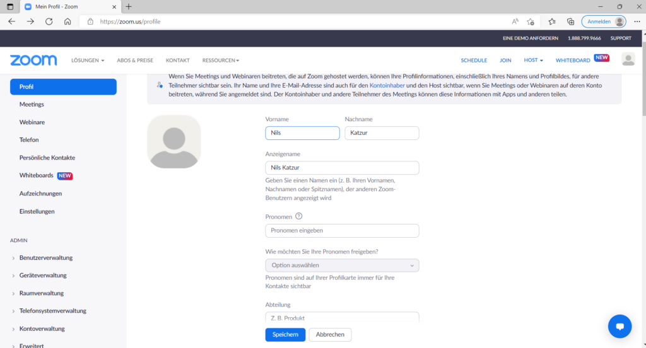Click SUPPORT link in top bar
Image resolution: width=646 pixels, height=348 pixels.
(621, 38)
